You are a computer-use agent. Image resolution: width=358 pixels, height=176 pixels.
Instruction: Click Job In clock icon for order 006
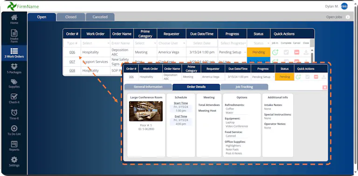pyautogui.click(x=275, y=52)
